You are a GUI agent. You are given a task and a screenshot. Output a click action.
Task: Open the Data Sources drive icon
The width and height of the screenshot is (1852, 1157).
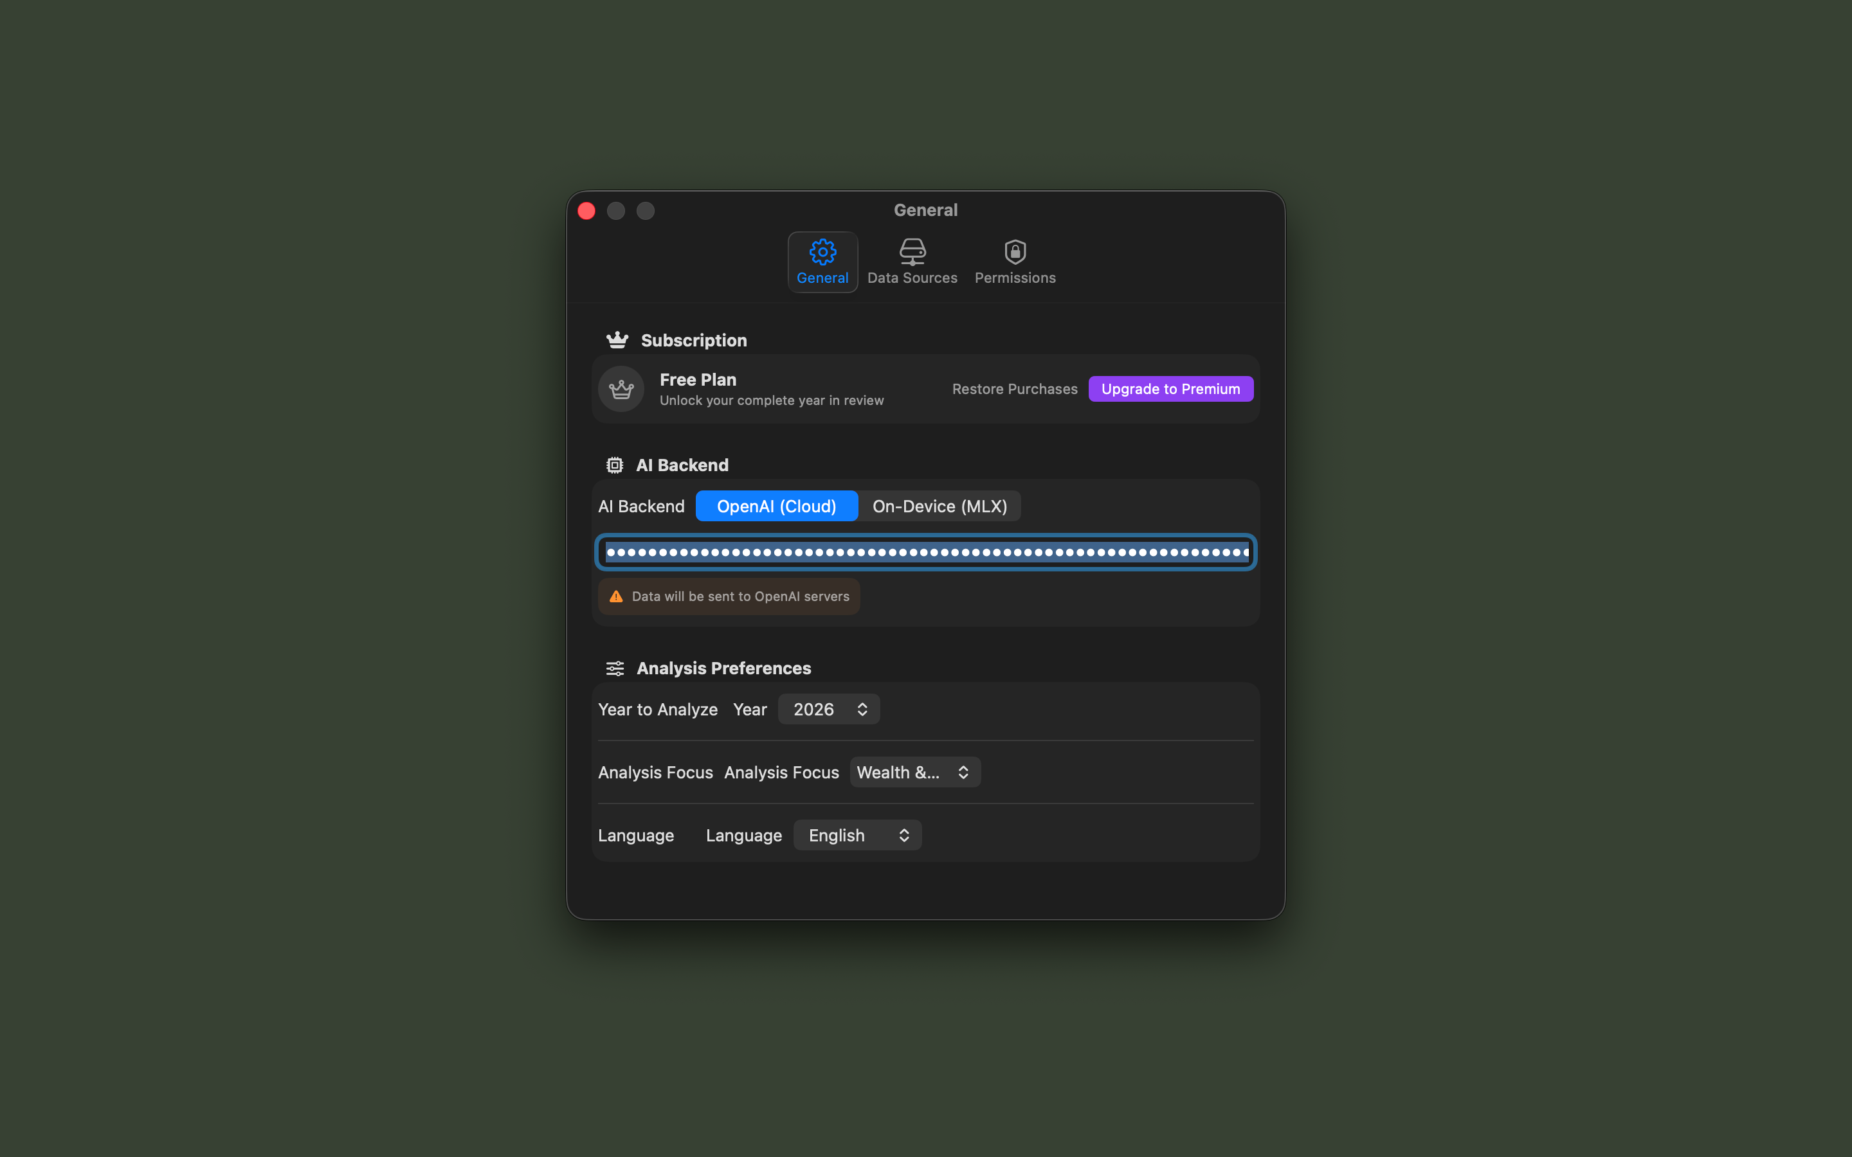[911, 252]
